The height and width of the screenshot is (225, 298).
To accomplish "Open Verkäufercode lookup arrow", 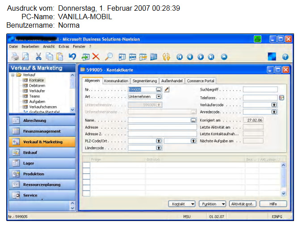I will pyautogui.click(x=274, y=105).
